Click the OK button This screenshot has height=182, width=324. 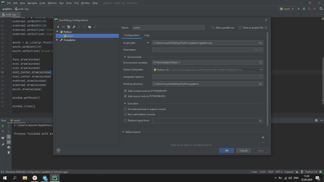pos(227,150)
